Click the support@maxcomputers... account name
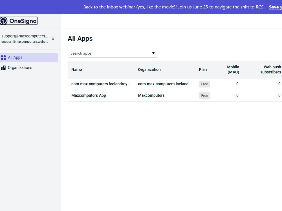Screen dimensions: 282x211 click(x=25, y=36)
